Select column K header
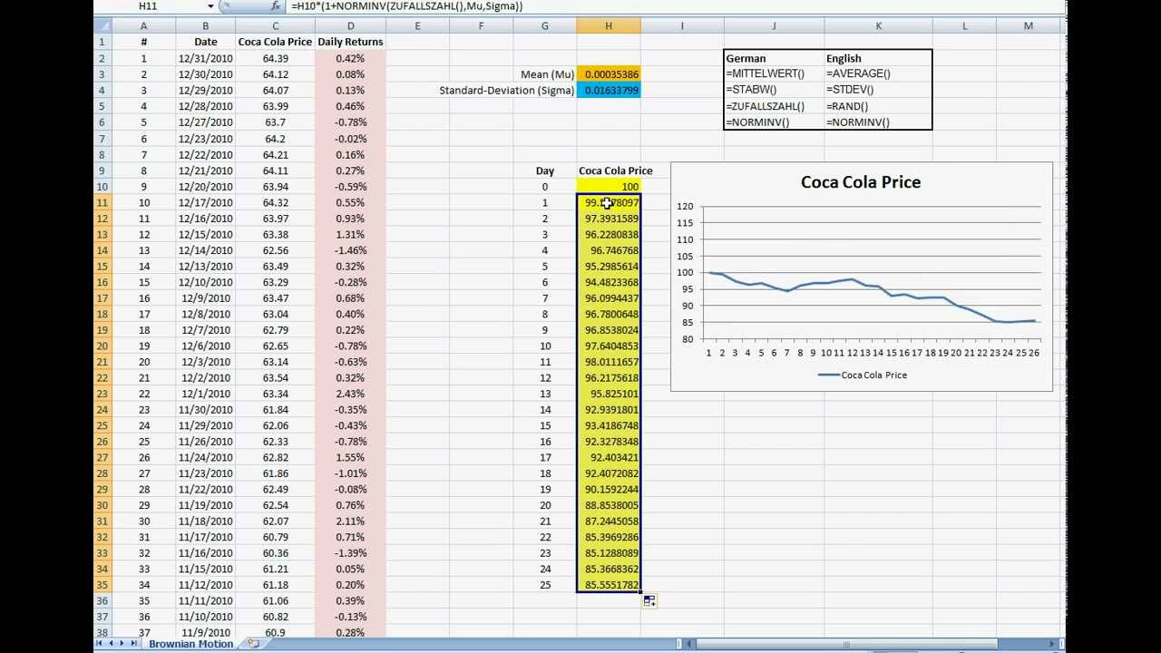1161x653 pixels. pyautogui.click(x=878, y=26)
